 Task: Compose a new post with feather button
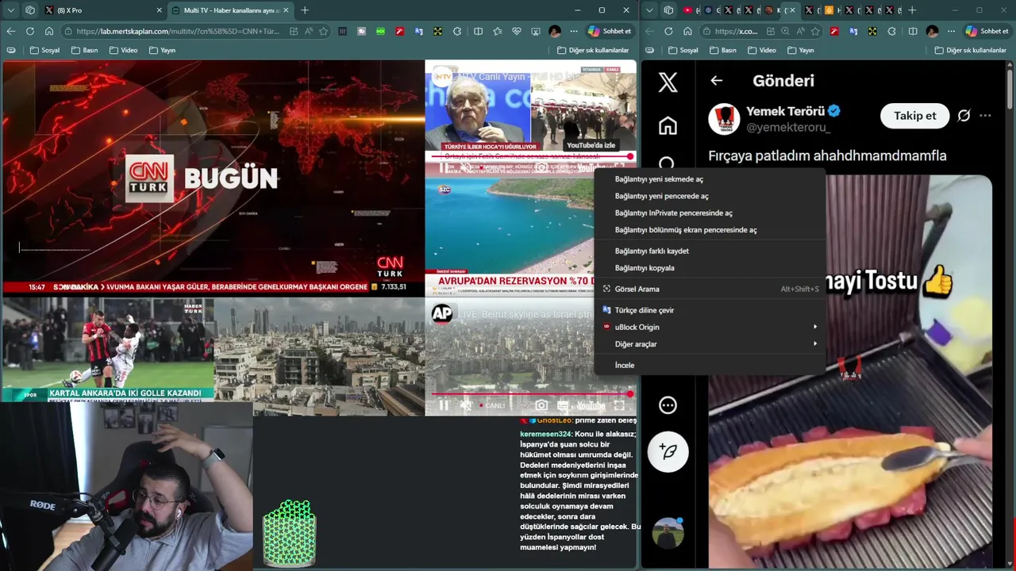668,451
